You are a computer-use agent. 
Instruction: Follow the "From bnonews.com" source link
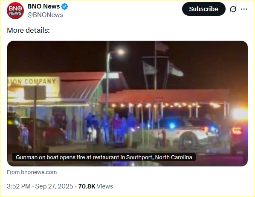coord(32,172)
